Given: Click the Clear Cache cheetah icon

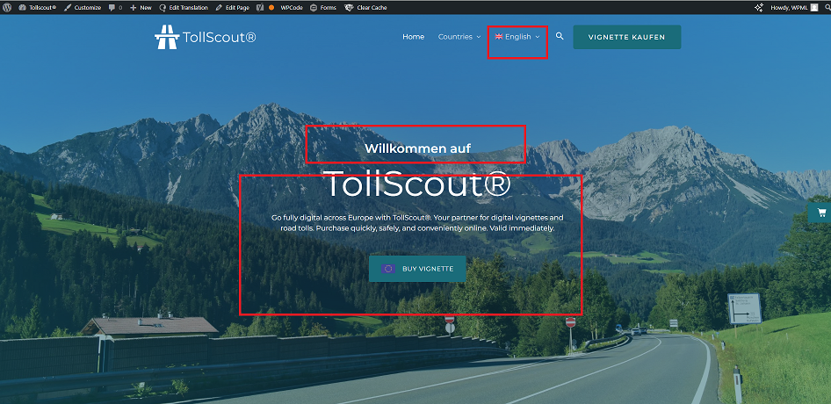Looking at the screenshot, I should tap(349, 7).
